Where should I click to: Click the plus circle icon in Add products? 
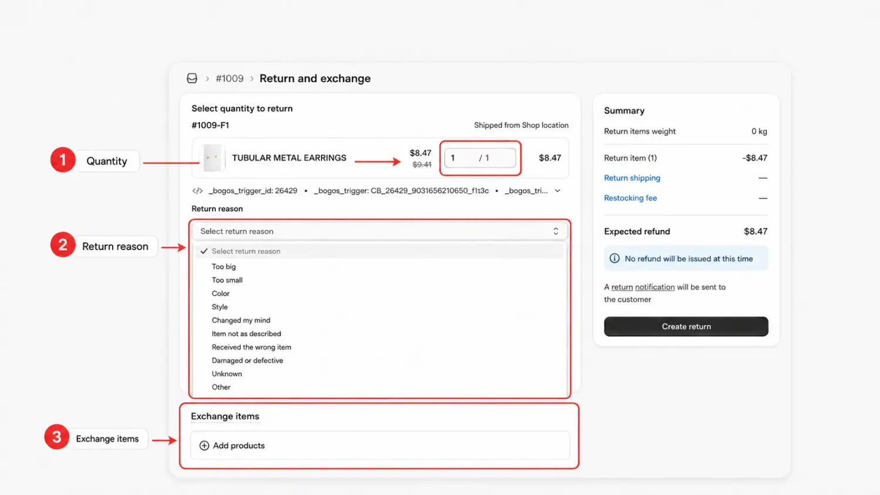pyautogui.click(x=204, y=446)
